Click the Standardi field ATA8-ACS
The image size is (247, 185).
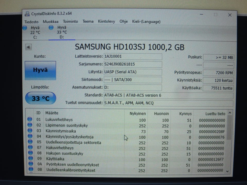click(169, 95)
